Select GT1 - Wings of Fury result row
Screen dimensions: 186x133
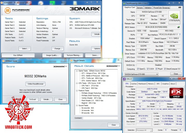click(x=93, y=73)
